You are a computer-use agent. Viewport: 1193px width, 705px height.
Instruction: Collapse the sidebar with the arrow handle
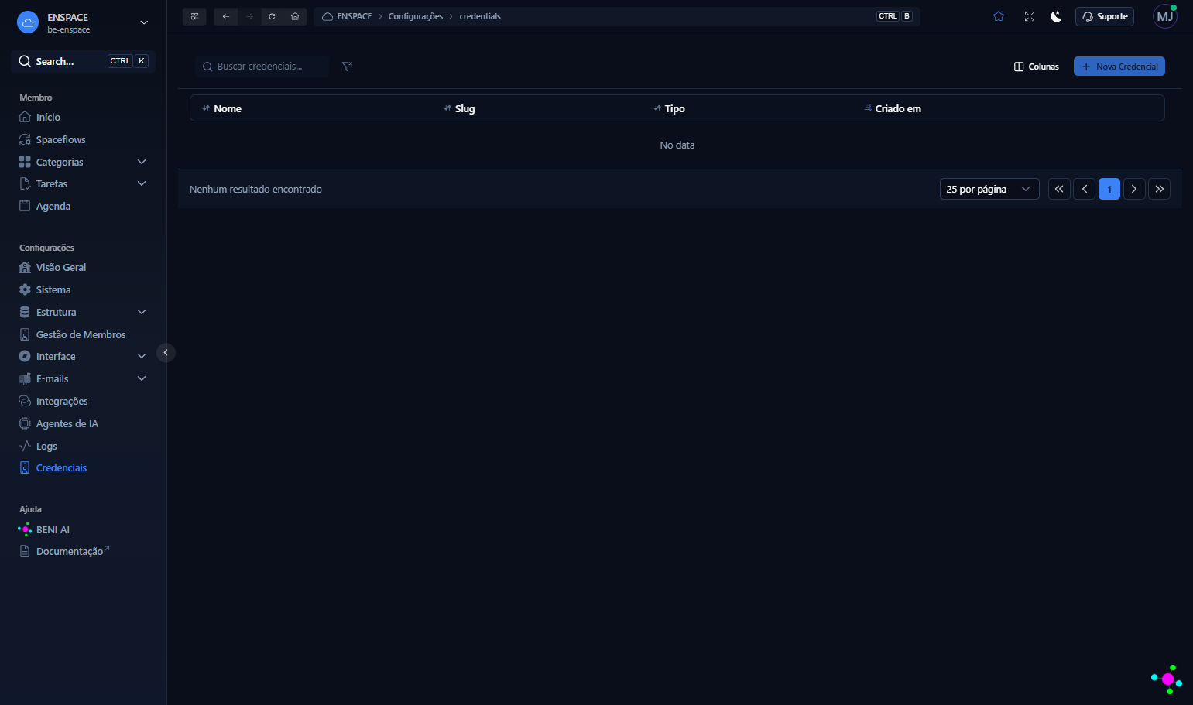tap(166, 353)
